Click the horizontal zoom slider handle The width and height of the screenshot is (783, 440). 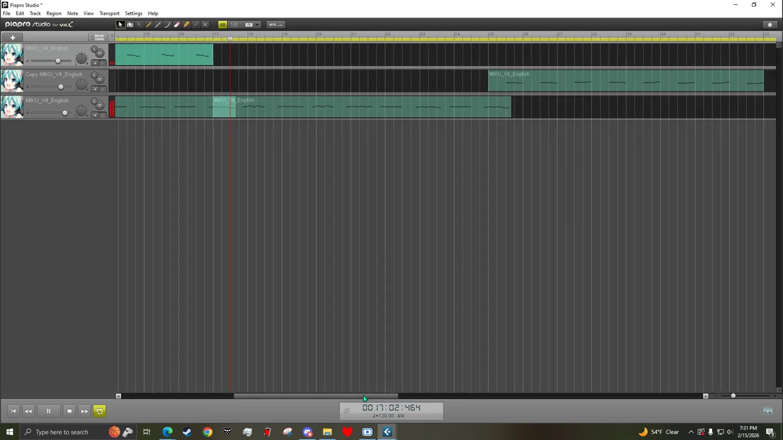click(733, 396)
